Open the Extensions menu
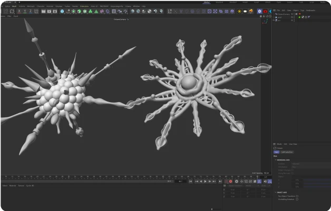The width and height of the screenshot is (331, 211). point(84,6)
